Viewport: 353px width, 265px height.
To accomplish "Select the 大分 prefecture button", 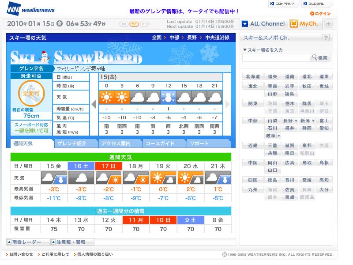I will point(324,190).
